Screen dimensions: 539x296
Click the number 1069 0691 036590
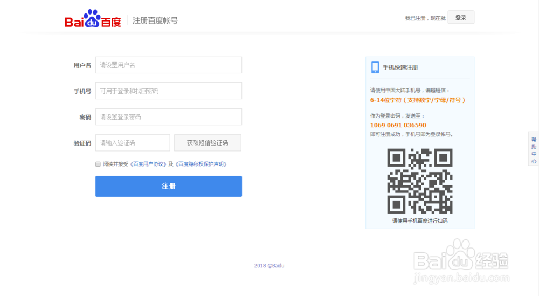coord(398,125)
